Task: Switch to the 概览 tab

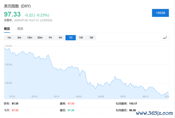Action: coord(7,29)
